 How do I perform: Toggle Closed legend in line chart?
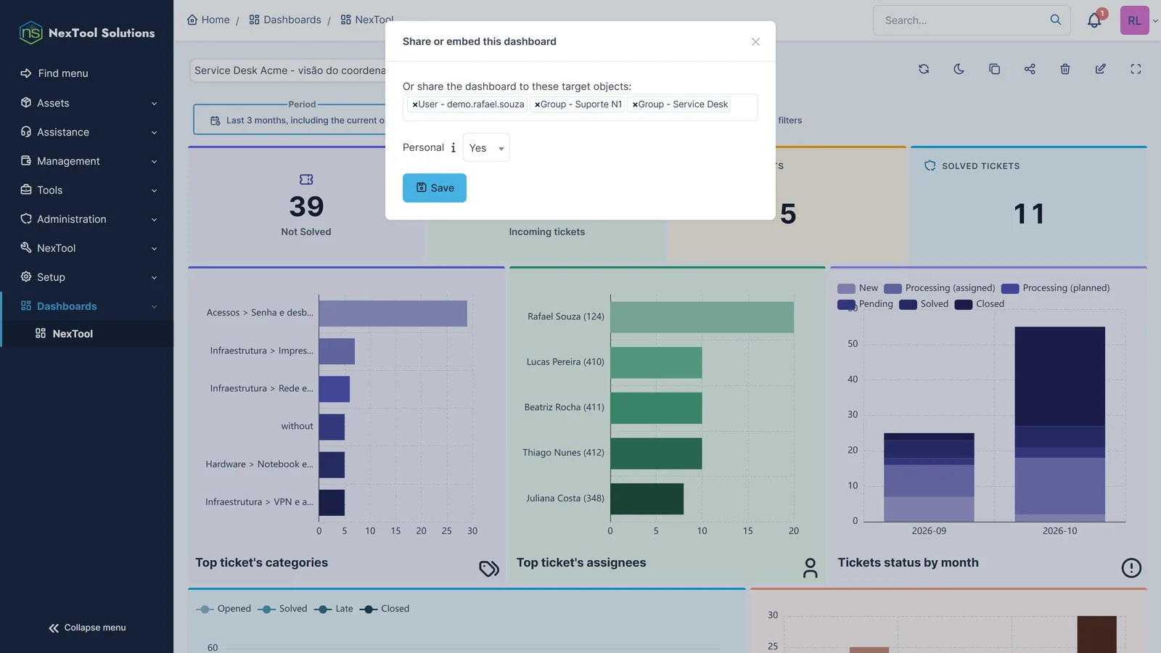[x=385, y=609]
